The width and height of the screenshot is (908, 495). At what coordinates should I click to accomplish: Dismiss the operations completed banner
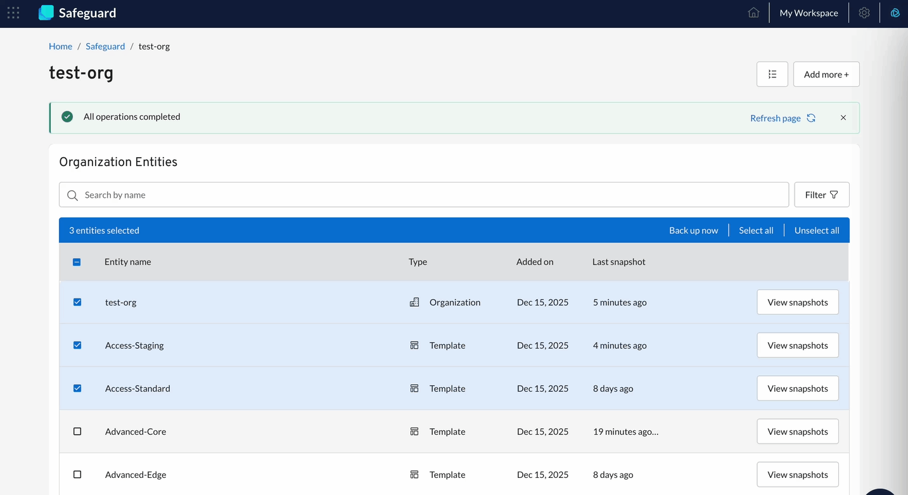(x=843, y=118)
